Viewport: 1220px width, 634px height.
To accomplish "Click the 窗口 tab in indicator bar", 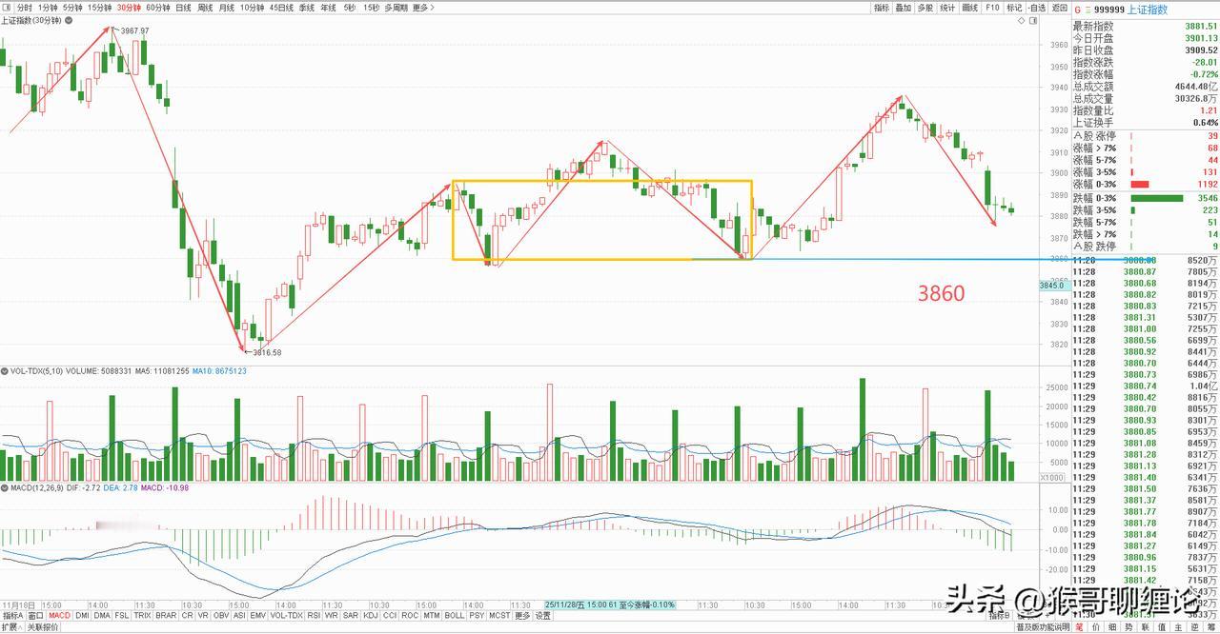I will coord(35,615).
